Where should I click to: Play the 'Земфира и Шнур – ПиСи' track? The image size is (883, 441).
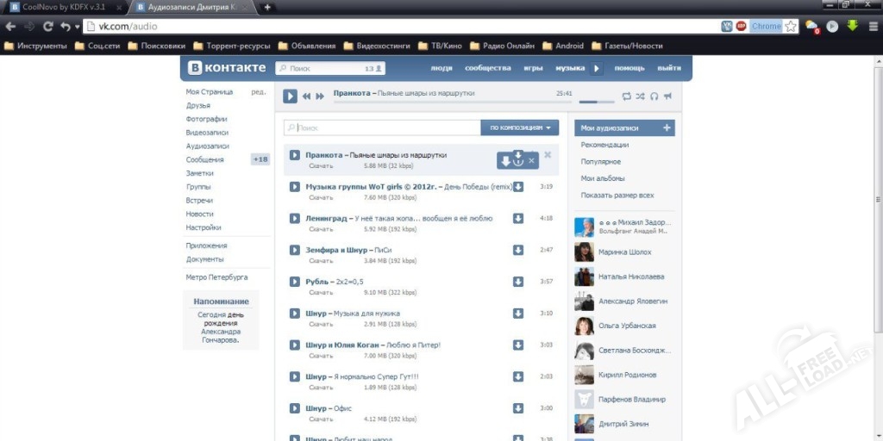[x=294, y=250]
